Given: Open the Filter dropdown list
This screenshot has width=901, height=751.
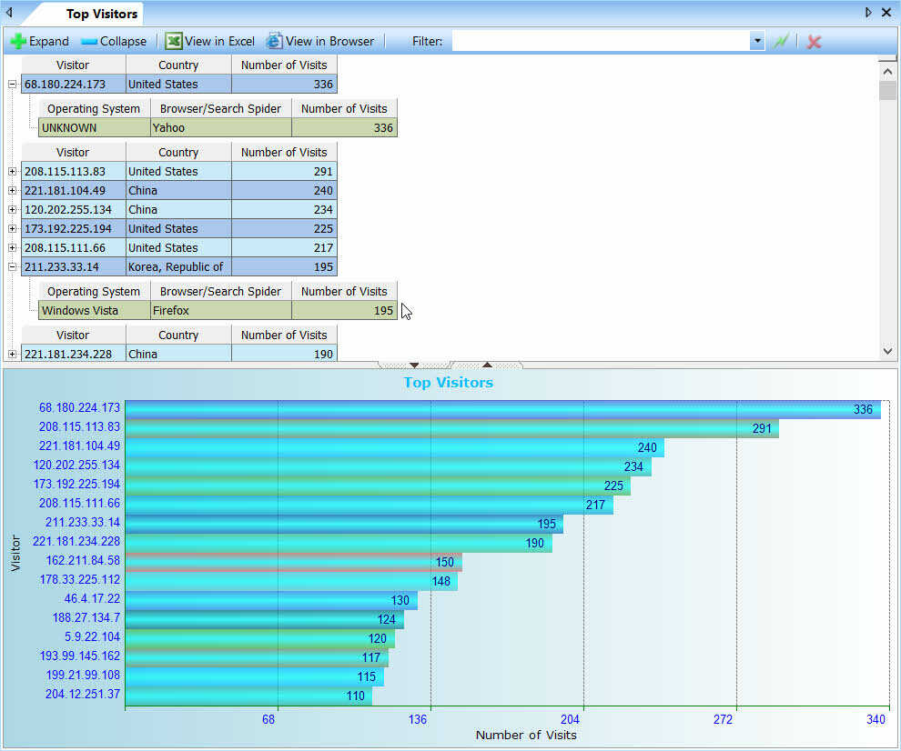Looking at the screenshot, I should [x=757, y=41].
